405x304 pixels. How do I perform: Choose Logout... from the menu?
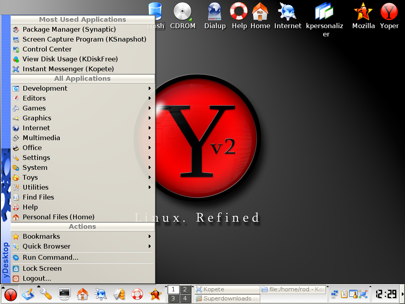point(83,278)
